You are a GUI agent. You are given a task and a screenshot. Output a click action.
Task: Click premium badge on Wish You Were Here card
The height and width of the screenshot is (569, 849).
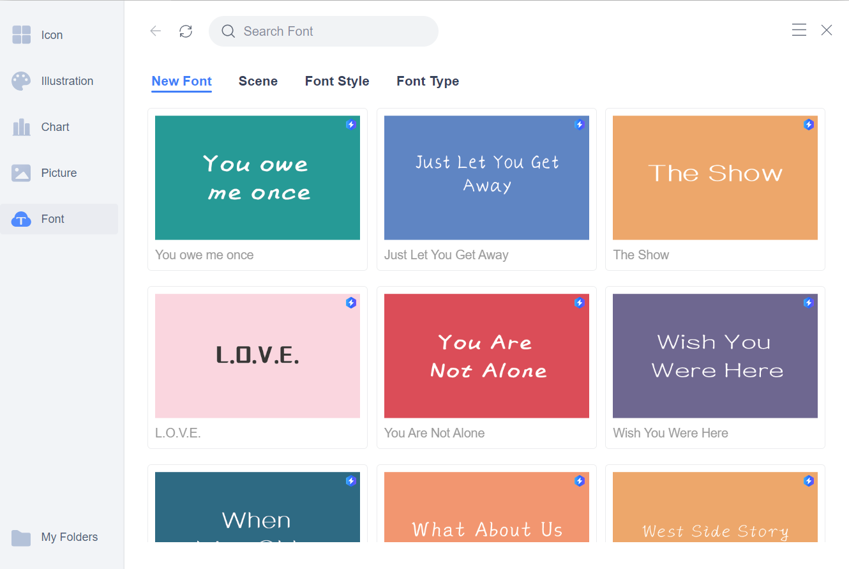coord(809,303)
